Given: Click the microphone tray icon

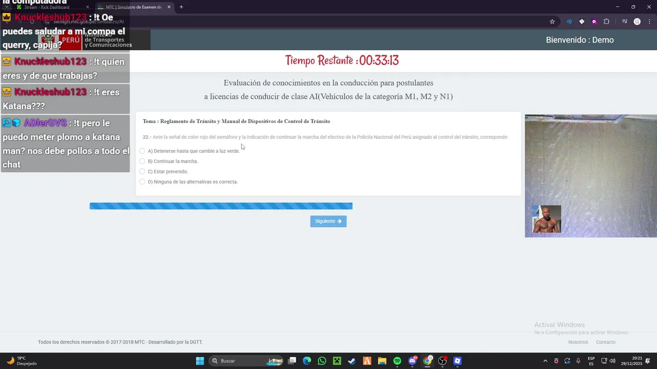Looking at the screenshot, I should tap(578, 361).
